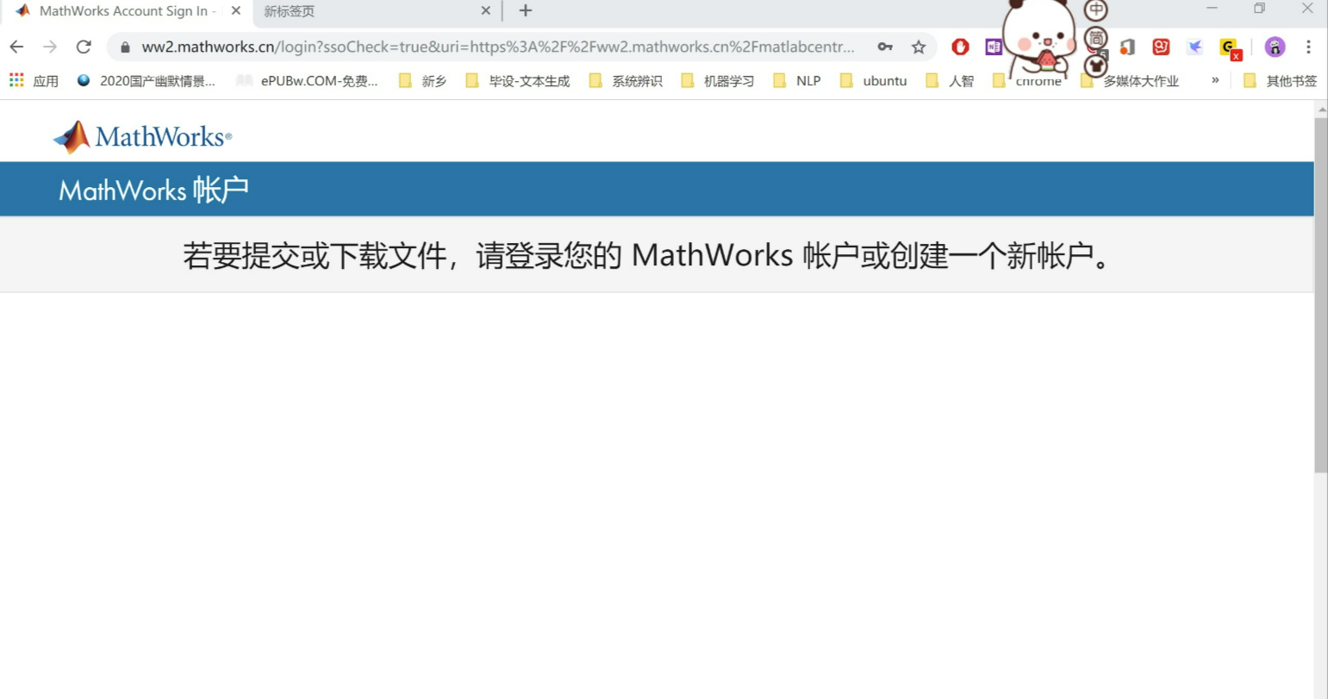Viewport: 1328px width, 699px height.
Task: Open Chrome's three-dot menu
Action: pyautogui.click(x=1308, y=47)
